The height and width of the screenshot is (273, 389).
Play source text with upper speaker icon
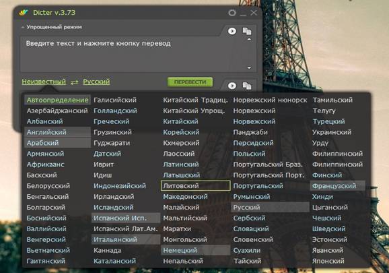point(232,31)
